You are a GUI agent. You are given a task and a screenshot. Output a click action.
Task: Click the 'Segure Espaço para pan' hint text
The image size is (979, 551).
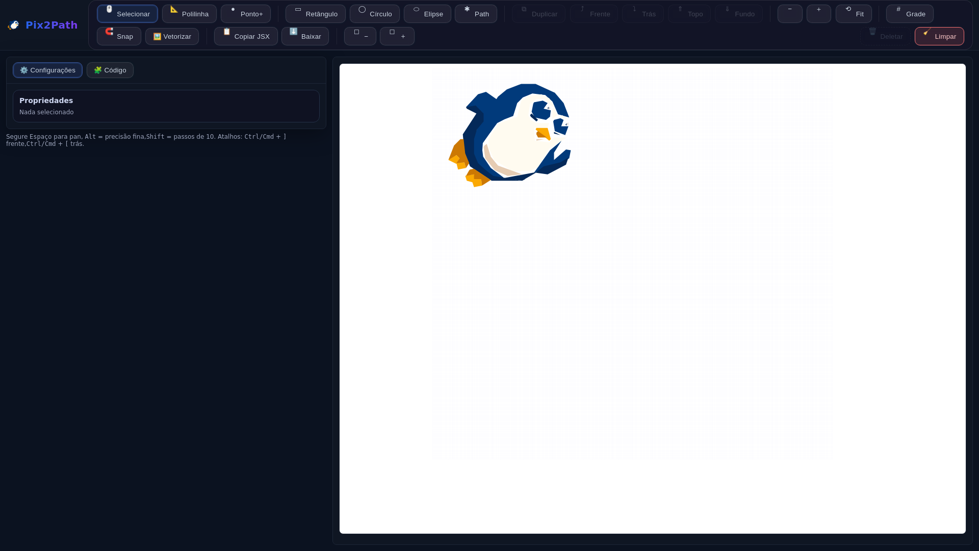click(146, 140)
